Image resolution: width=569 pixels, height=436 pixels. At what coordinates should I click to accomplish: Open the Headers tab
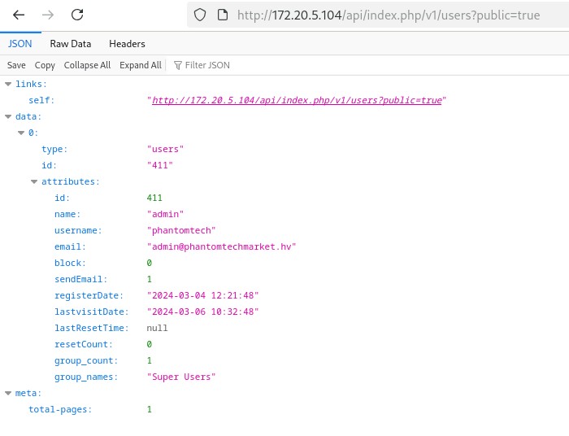(127, 44)
